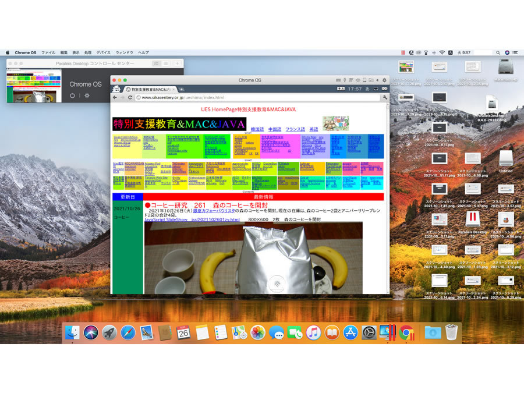Open the ヘルプ menu

143,52
